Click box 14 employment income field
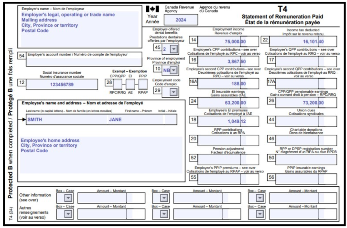347x228 pixels. [228, 41]
